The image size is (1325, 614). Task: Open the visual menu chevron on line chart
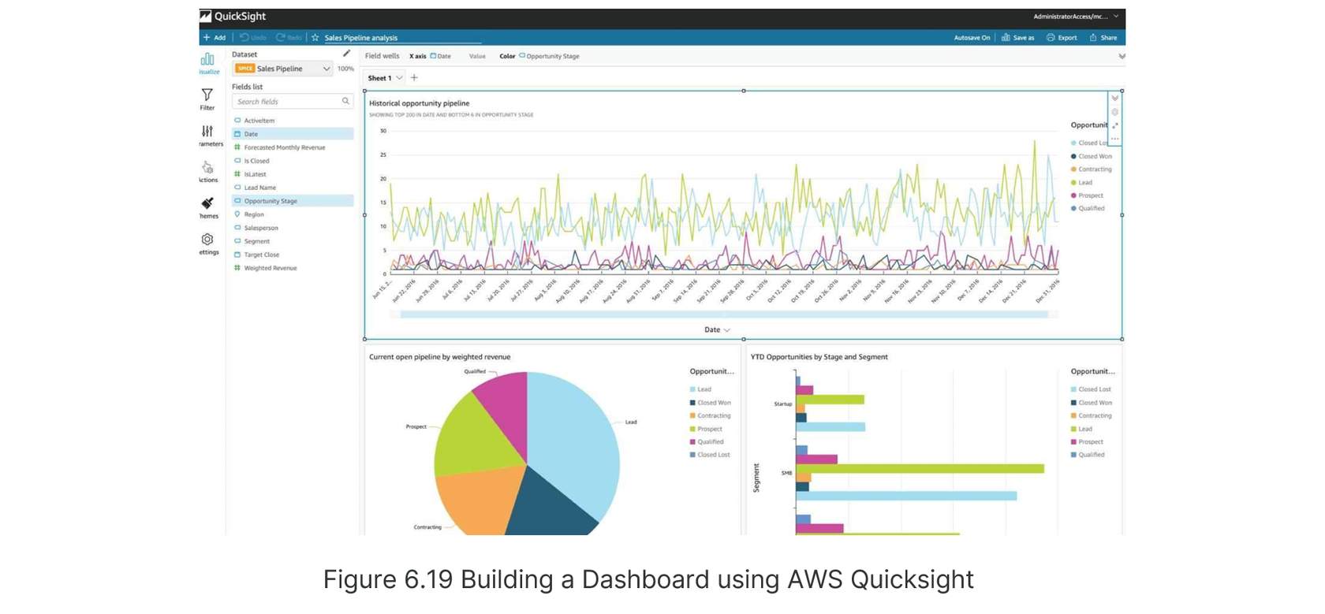[x=1115, y=98]
